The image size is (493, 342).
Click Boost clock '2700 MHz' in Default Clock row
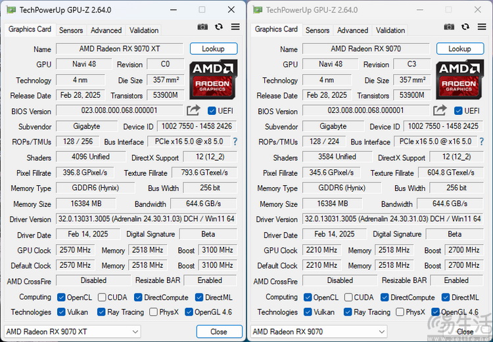[464, 265]
